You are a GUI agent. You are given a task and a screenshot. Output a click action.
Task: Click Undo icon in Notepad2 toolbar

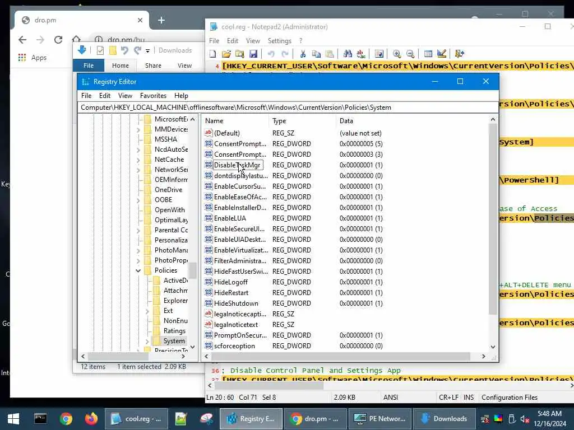point(271,54)
